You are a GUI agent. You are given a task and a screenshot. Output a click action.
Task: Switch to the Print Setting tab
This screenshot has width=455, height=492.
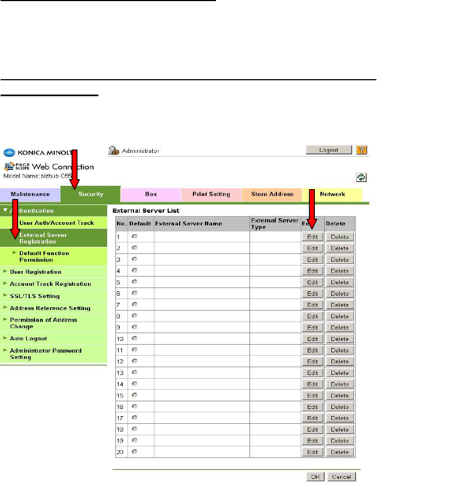coord(211,195)
